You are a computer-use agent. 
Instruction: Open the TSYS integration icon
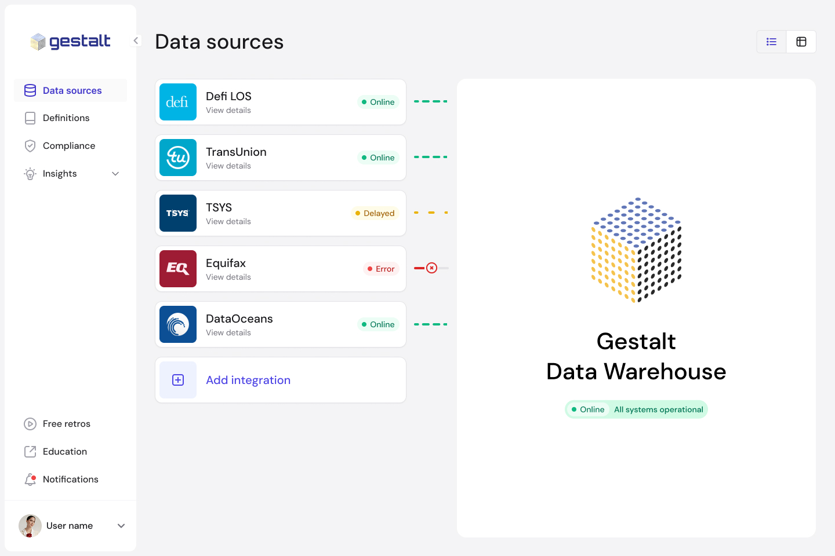click(x=178, y=213)
